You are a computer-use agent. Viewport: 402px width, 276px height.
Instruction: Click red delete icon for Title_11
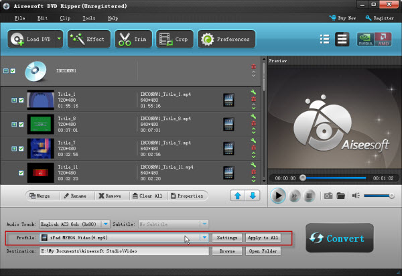click(x=253, y=172)
